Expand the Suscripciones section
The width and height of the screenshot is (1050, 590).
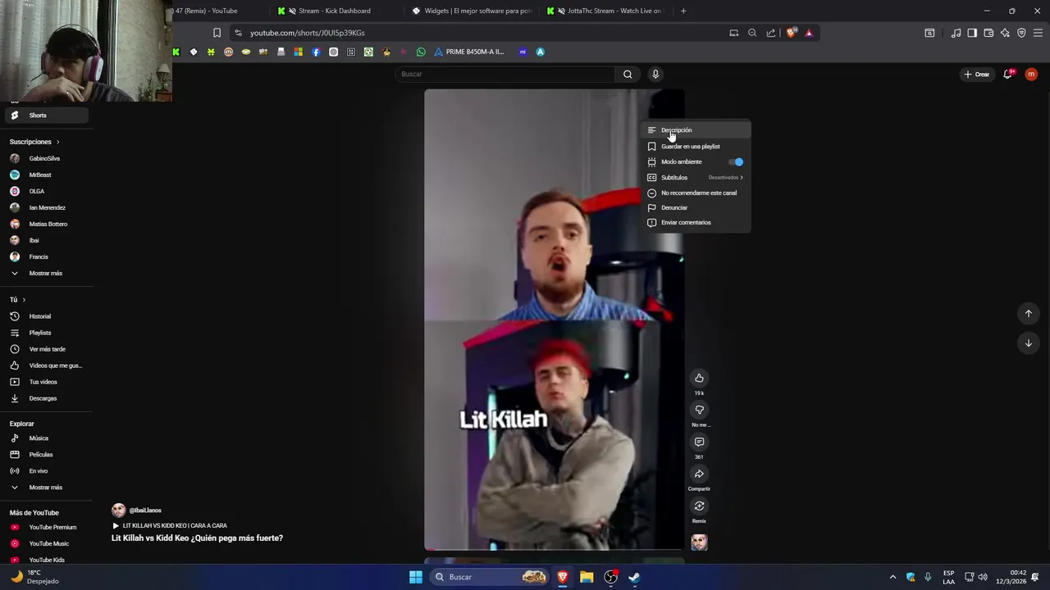[34, 142]
